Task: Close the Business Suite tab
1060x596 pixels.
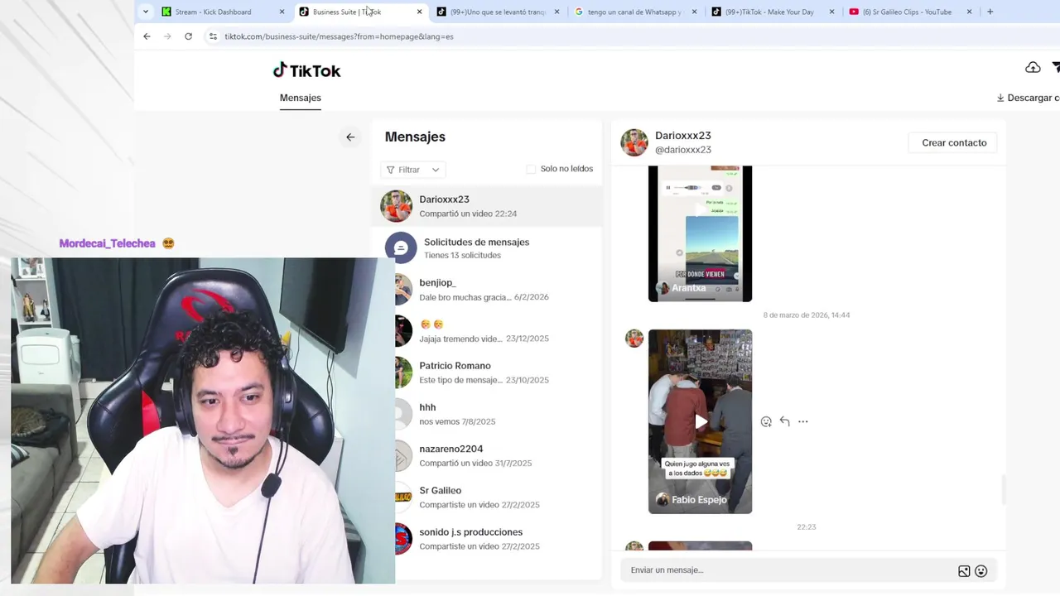Action: pyautogui.click(x=419, y=12)
